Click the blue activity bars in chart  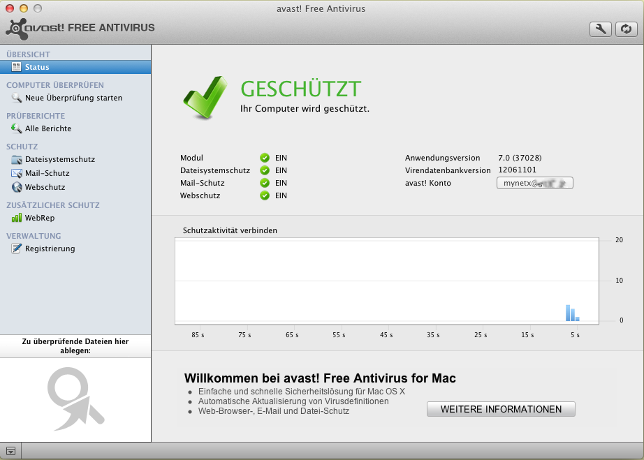click(x=573, y=313)
